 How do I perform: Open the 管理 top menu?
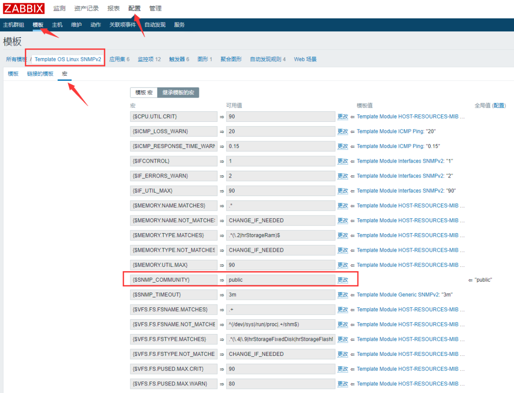point(155,9)
